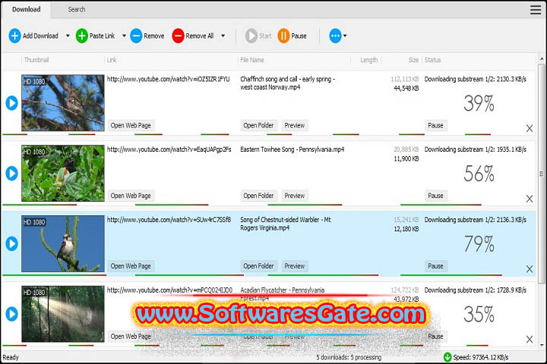Remove the Eastern Towhee download with its X
Screen dimensions: 547x364
(x=530, y=199)
